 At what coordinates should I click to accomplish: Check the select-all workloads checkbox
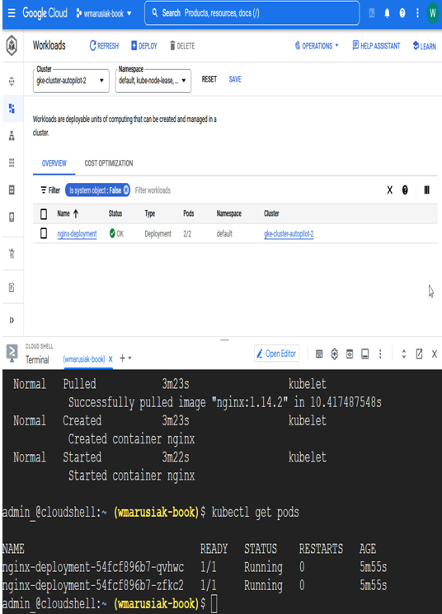pos(44,213)
